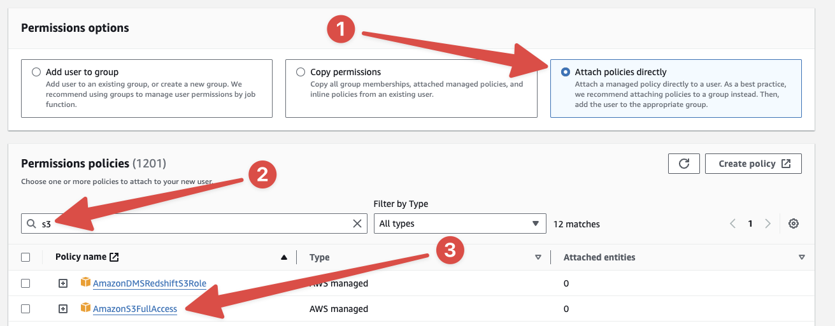The height and width of the screenshot is (326, 835).
Task: Click the AmazonDMSRedshiftS3Role policy cube icon
Action: click(x=85, y=283)
